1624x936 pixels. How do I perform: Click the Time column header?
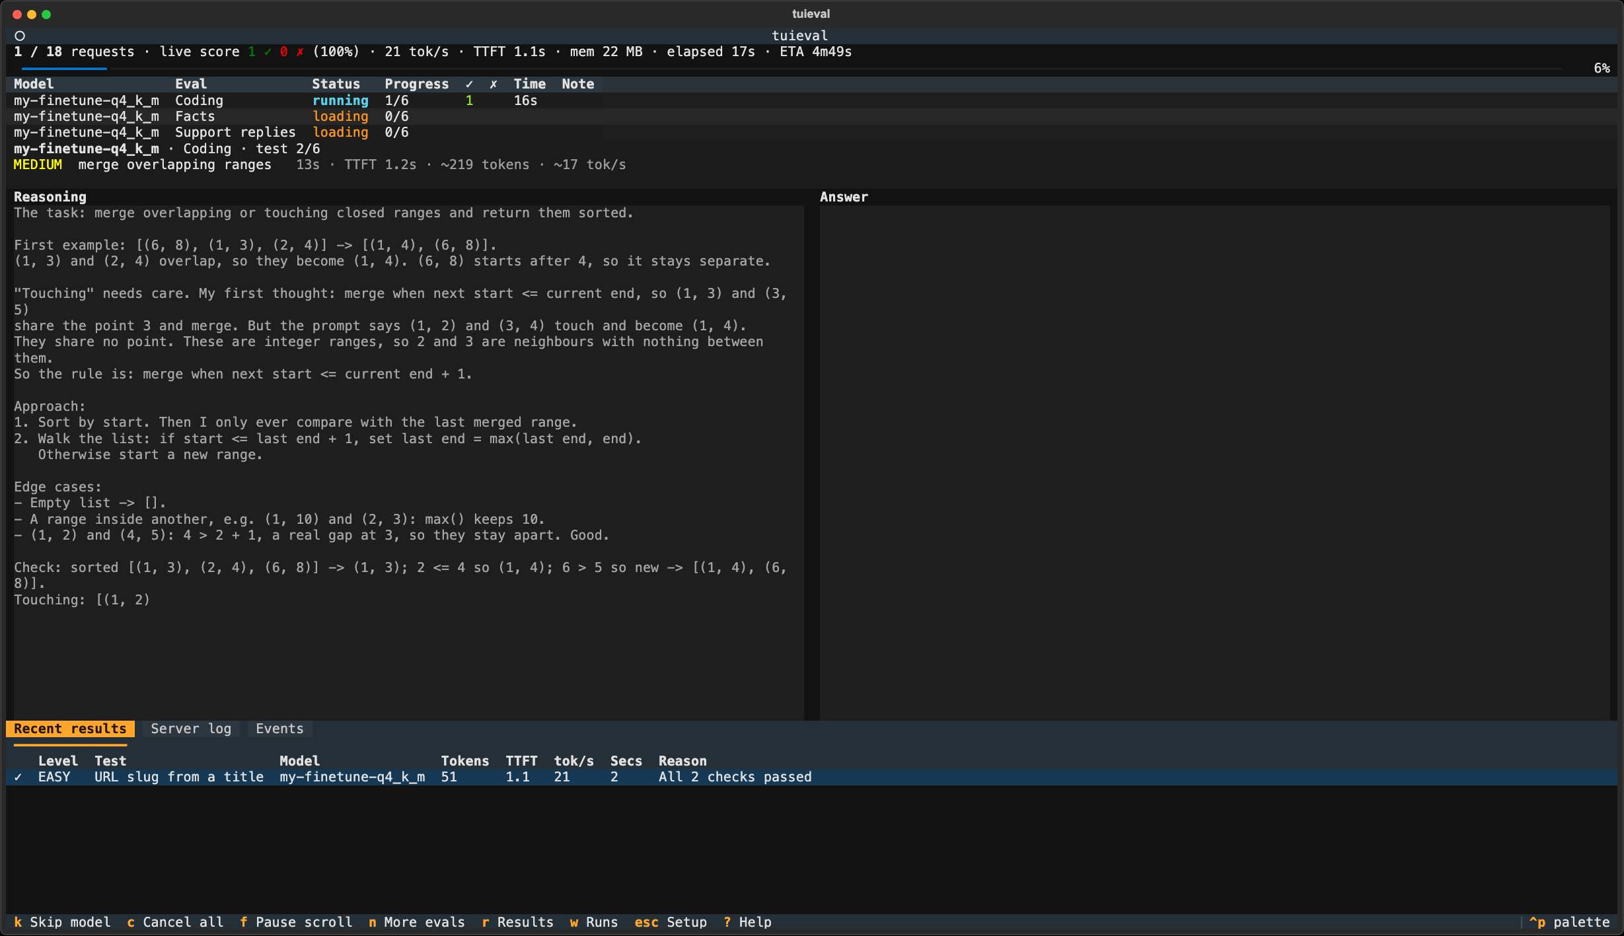coord(530,84)
